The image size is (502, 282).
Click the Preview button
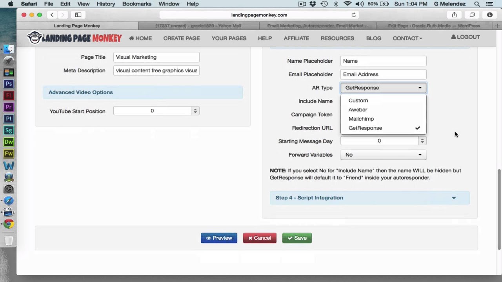coord(219,238)
